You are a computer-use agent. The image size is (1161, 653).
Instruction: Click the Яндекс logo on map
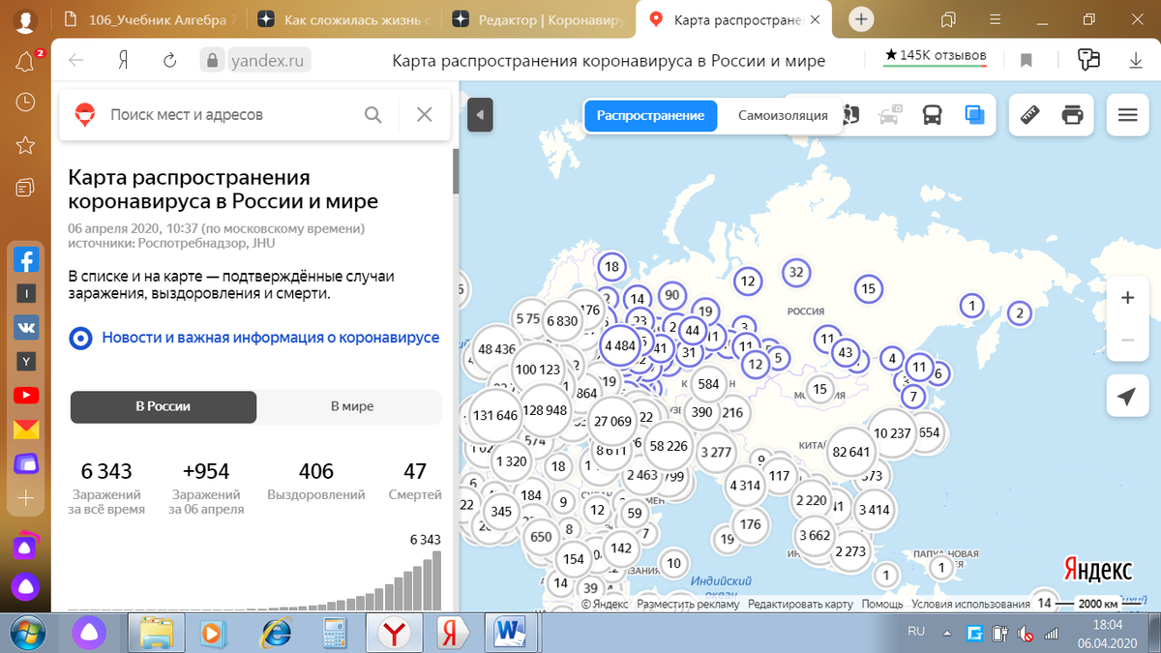coord(1098,569)
